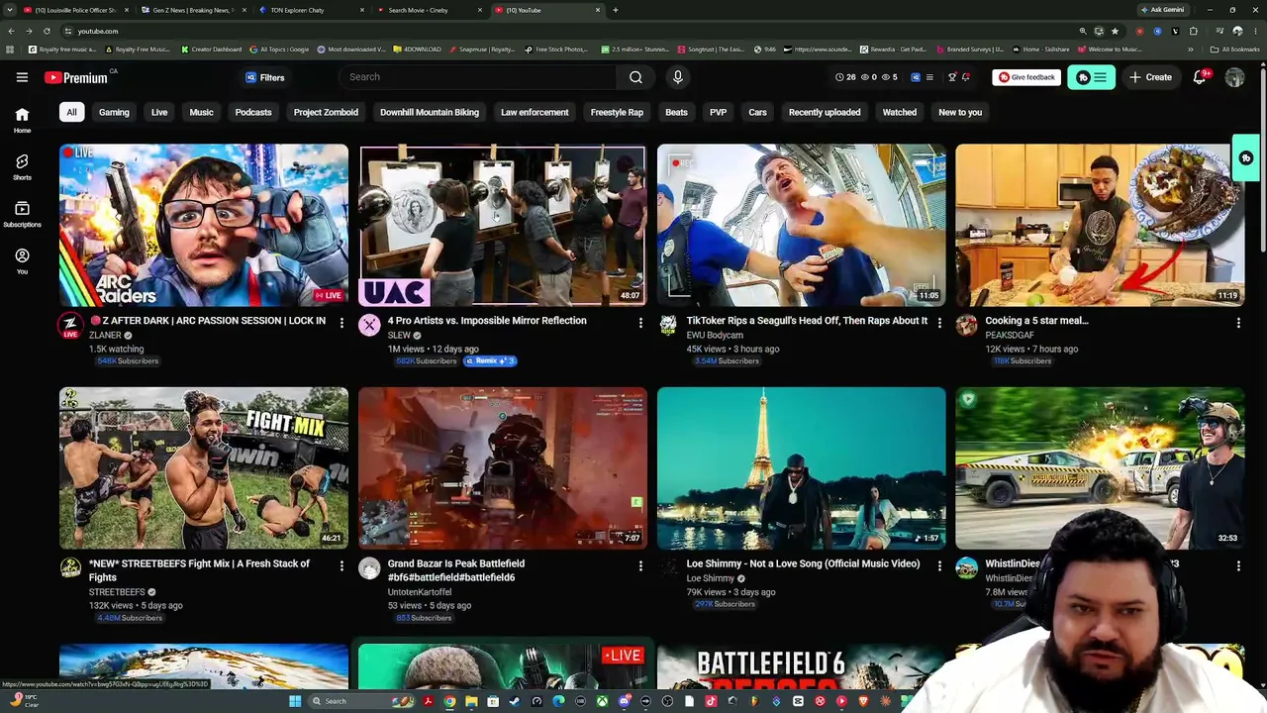Image resolution: width=1267 pixels, height=713 pixels.
Task: Play the ARC Raiders live stream thumbnail
Action: click(x=204, y=225)
